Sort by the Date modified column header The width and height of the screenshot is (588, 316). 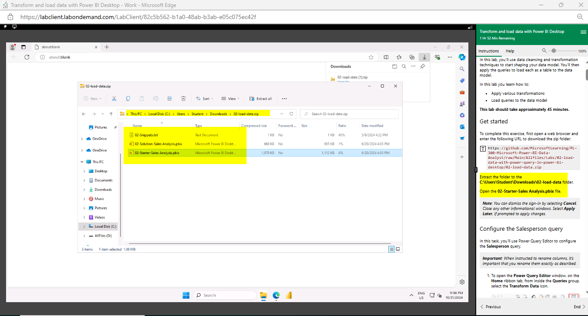[372, 126]
